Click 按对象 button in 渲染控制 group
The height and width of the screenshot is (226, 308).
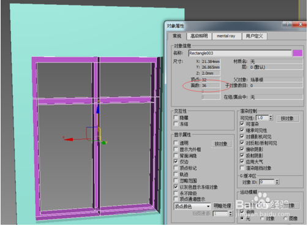click(x=287, y=118)
